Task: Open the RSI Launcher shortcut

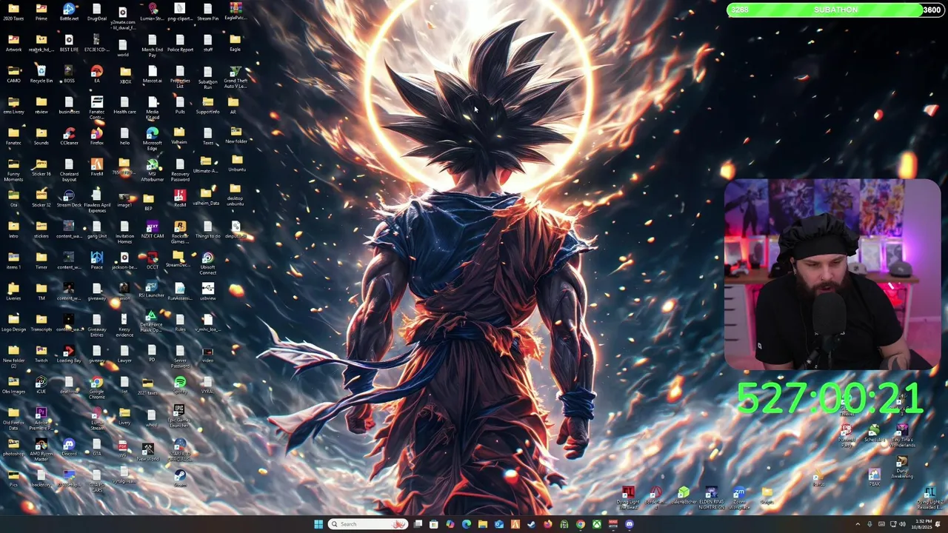Action: coord(151,289)
